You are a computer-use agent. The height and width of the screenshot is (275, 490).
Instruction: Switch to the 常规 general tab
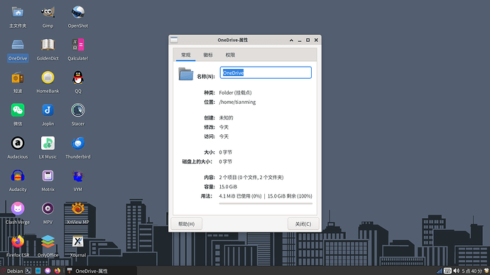click(x=185, y=55)
